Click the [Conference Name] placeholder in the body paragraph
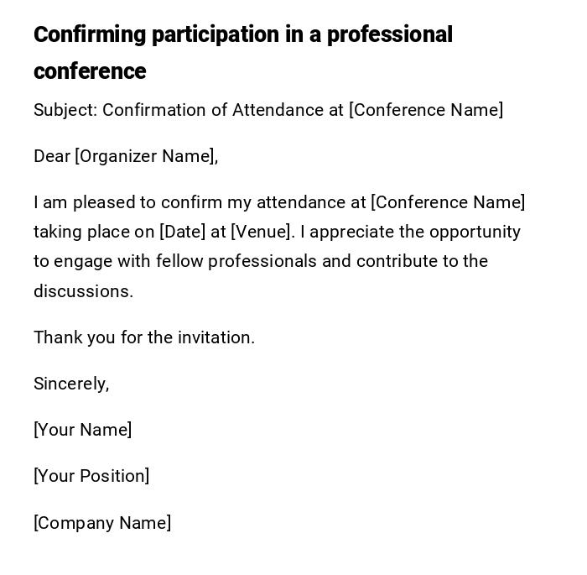587x575 pixels. pyautogui.click(x=448, y=202)
